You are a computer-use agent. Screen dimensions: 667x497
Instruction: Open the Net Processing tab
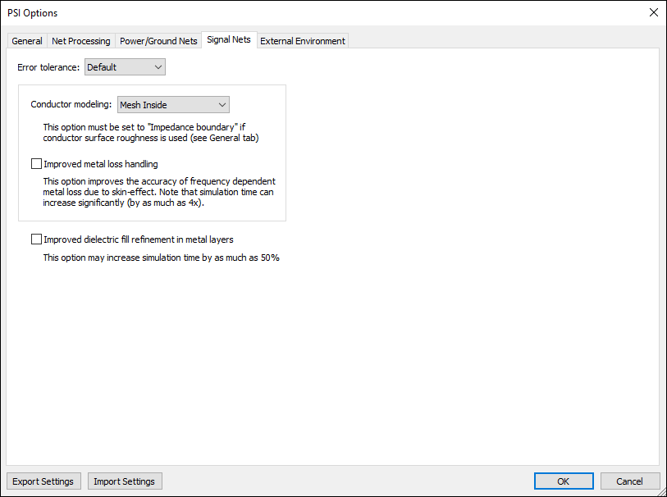click(81, 41)
